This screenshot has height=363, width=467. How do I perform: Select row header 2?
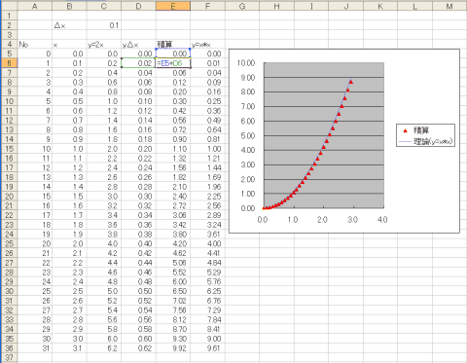click(9, 25)
